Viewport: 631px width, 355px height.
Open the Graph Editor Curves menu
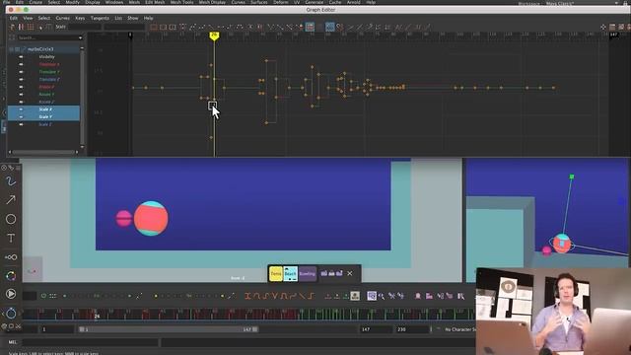[x=62, y=18]
